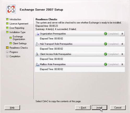Start installation with the Install button
Screen dimensions: 130x113
[99, 108]
